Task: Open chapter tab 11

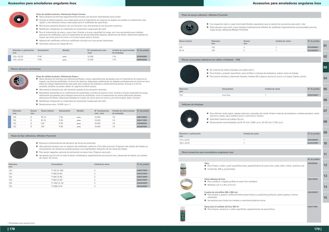Action: tap(326, 154)
